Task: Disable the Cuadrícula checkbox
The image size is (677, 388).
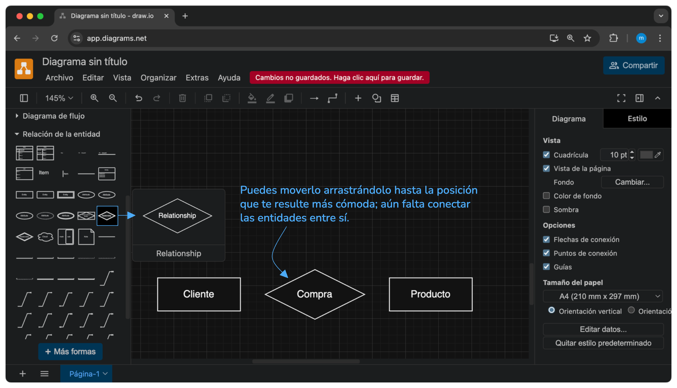Action: coord(546,155)
